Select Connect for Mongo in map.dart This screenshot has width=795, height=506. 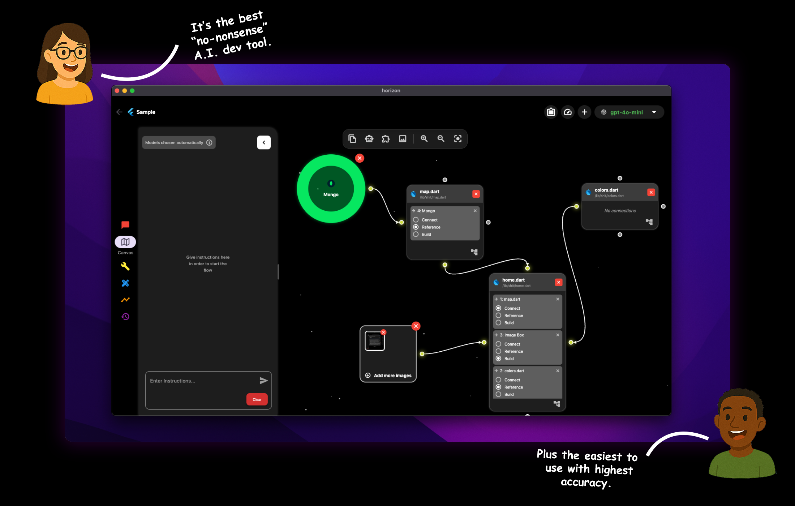416,220
